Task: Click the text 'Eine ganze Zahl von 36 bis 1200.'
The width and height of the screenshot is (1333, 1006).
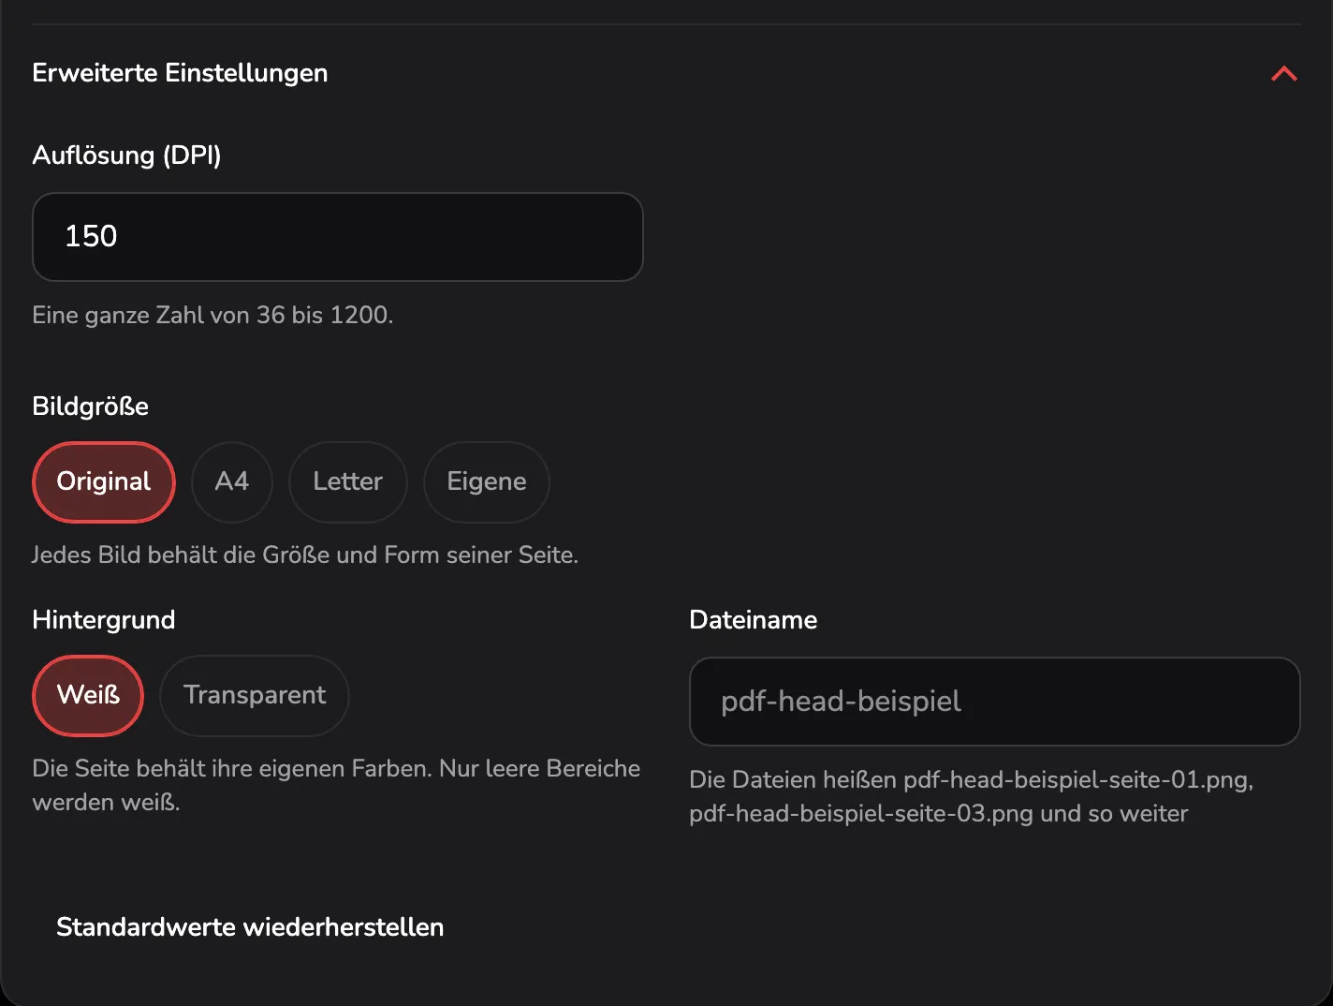Action: (212, 315)
